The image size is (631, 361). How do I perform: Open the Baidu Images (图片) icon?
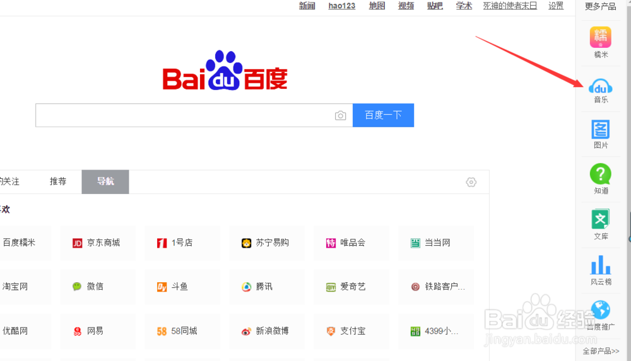pyautogui.click(x=601, y=129)
